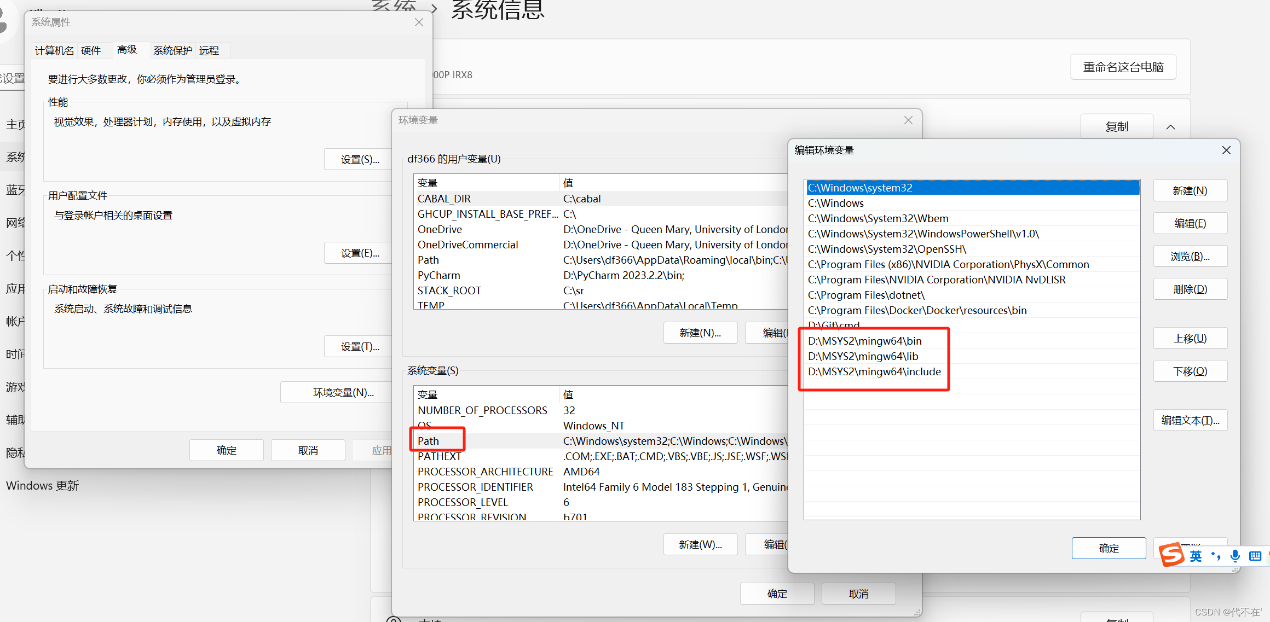Close the 编辑环境变量 dialog

pos(1226,150)
